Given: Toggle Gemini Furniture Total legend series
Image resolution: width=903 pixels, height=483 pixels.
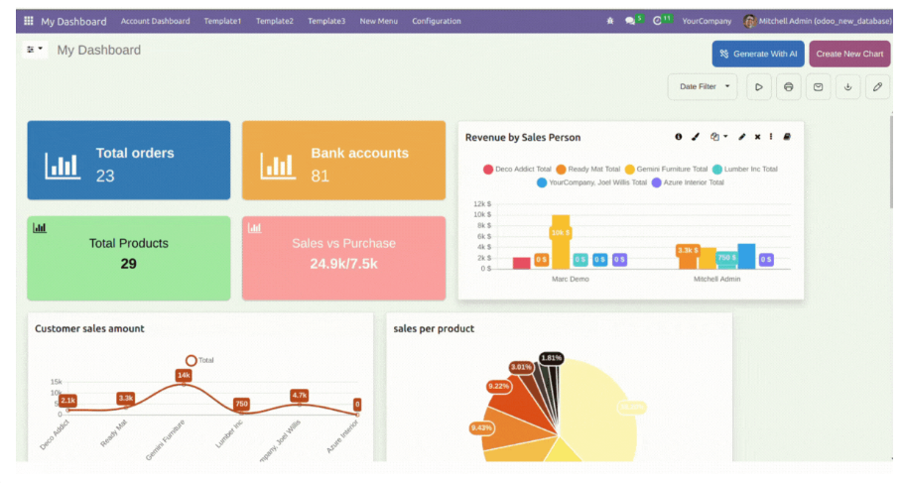Looking at the screenshot, I should 666,170.
